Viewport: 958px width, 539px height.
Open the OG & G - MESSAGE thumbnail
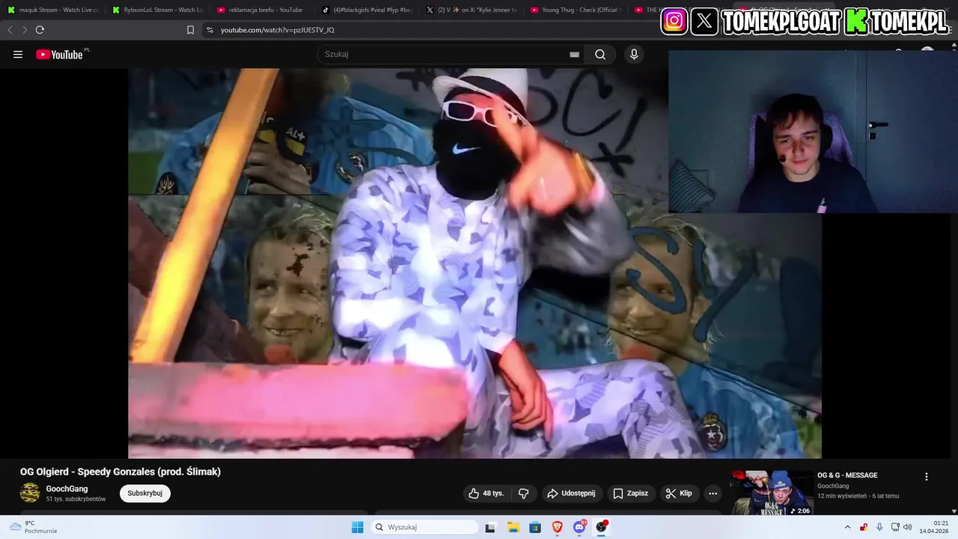[x=772, y=493]
